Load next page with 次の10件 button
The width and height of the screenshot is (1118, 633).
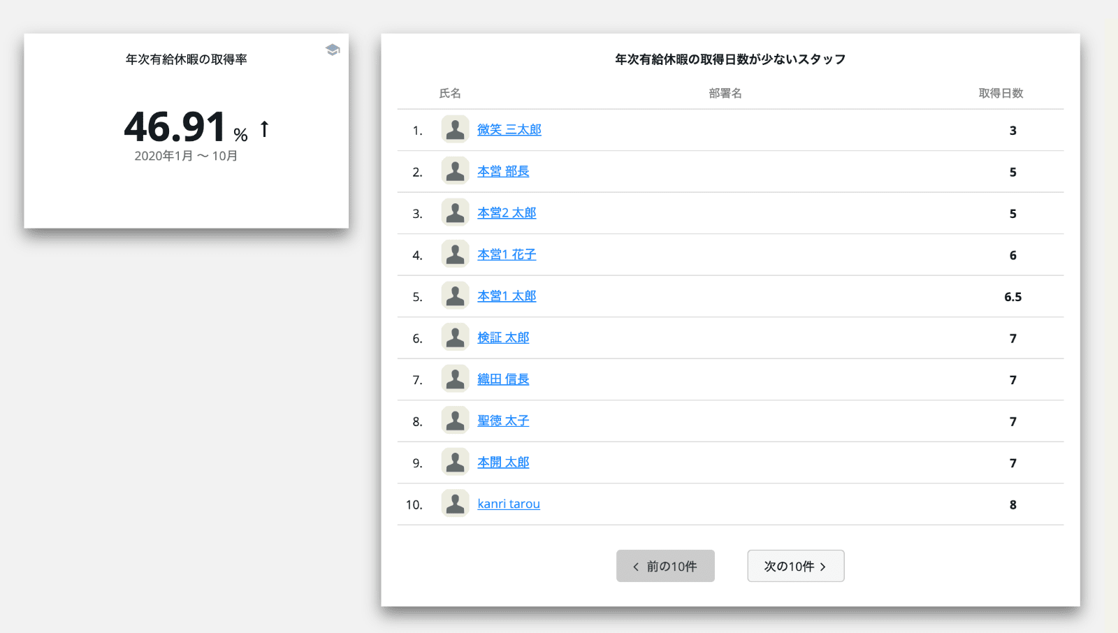click(x=796, y=566)
